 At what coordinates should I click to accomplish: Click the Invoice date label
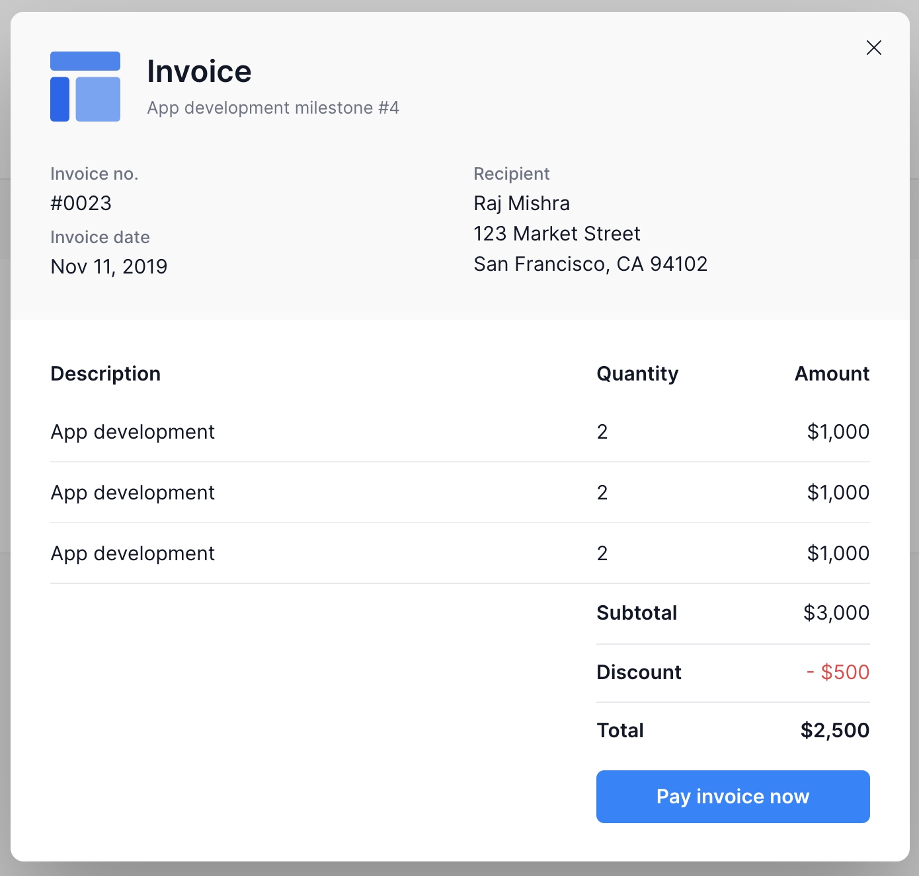(100, 237)
